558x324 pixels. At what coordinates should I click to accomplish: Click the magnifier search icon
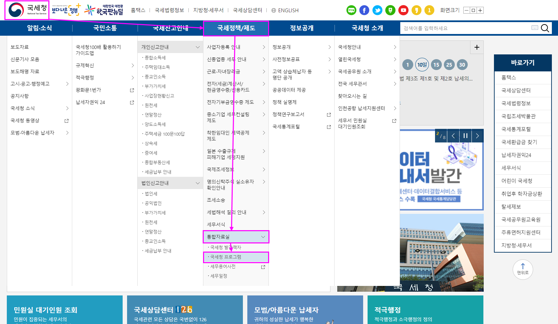(545, 28)
